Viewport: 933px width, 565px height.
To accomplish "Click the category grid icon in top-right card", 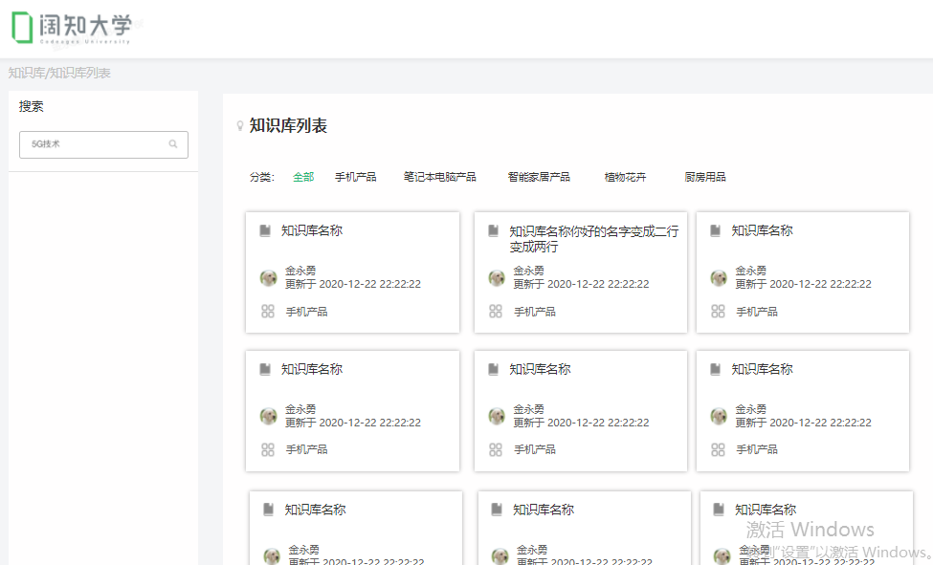I will click(718, 312).
